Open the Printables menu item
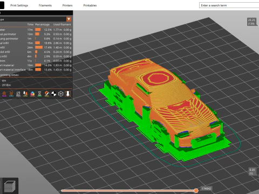 [90, 5]
